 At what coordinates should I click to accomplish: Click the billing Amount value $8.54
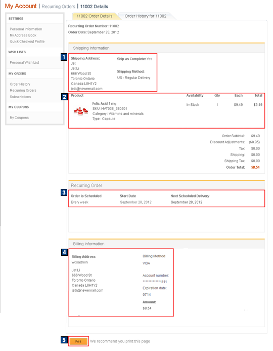pyautogui.click(x=147, y=308)
